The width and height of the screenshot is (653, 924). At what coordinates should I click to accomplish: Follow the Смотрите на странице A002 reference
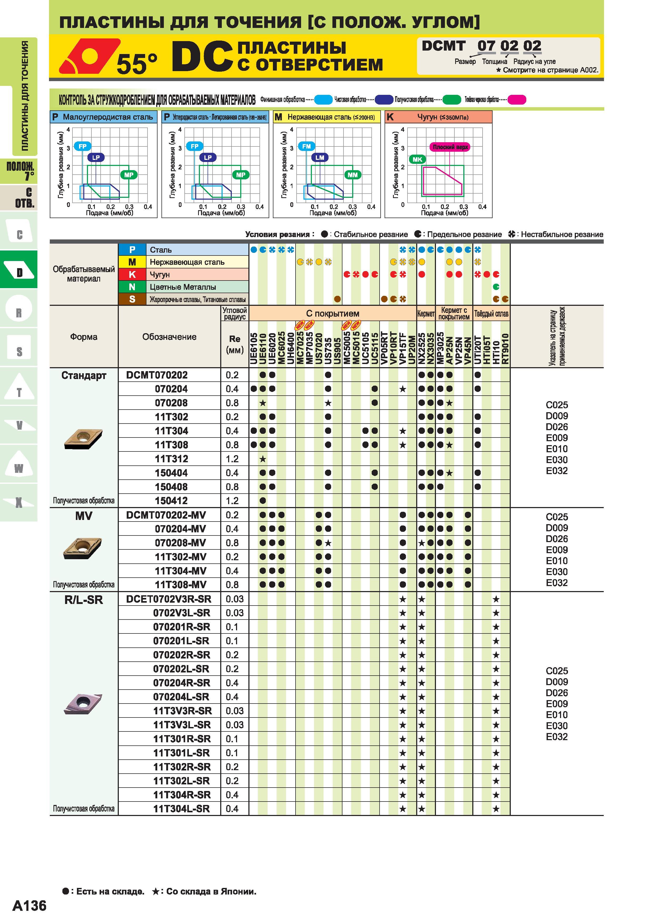point(548,70)
